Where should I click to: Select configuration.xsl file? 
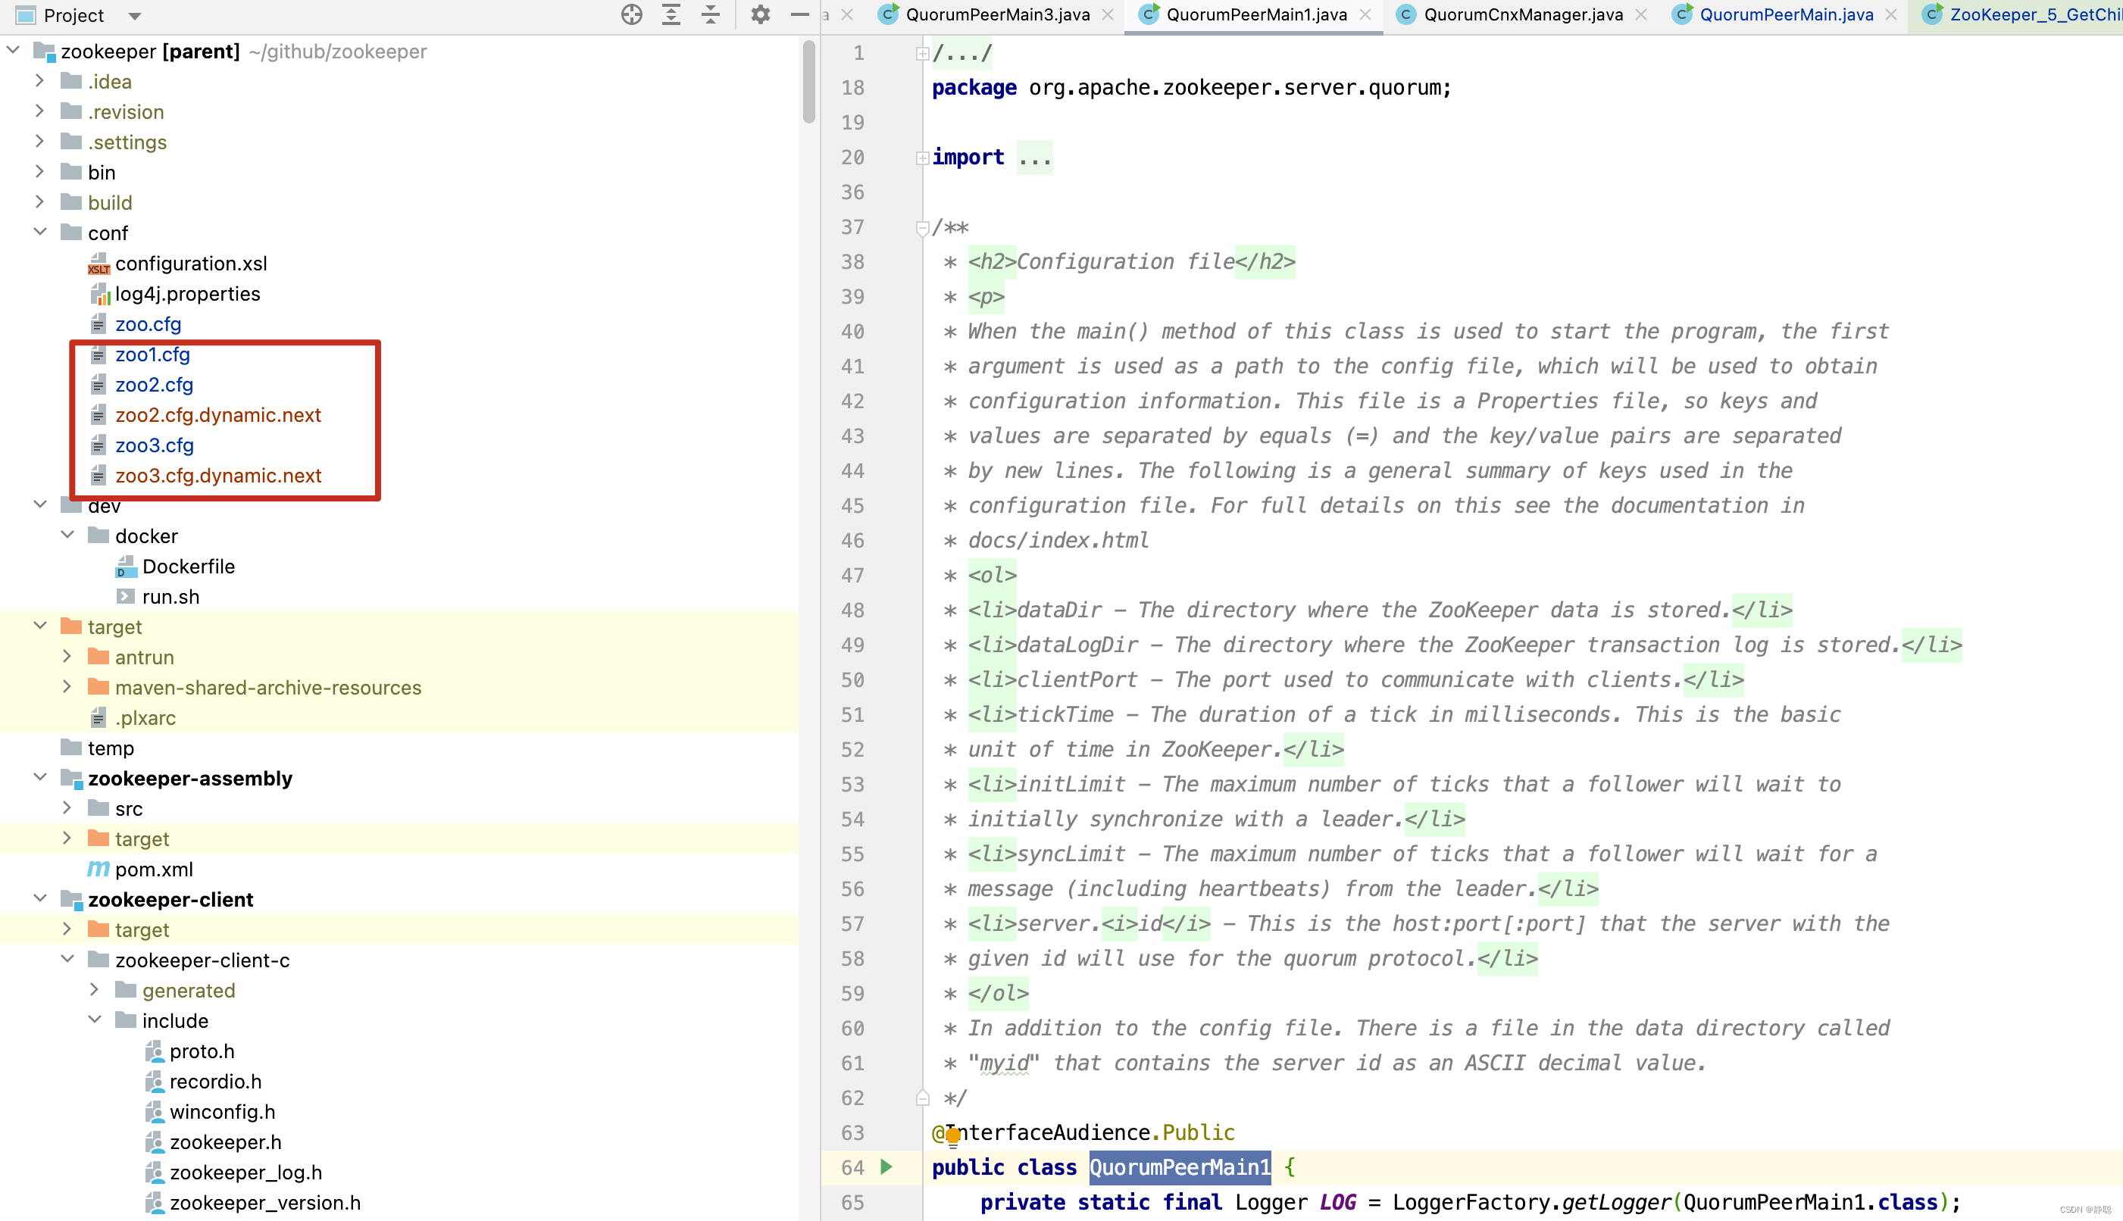coord(190,264)
